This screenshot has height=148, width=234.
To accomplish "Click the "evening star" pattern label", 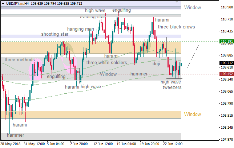I will tap(93, 16).
